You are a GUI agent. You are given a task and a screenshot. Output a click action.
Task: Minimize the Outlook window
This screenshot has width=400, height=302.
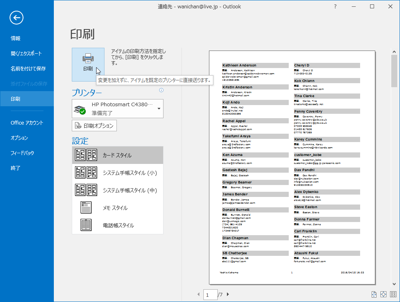point(354,7)
